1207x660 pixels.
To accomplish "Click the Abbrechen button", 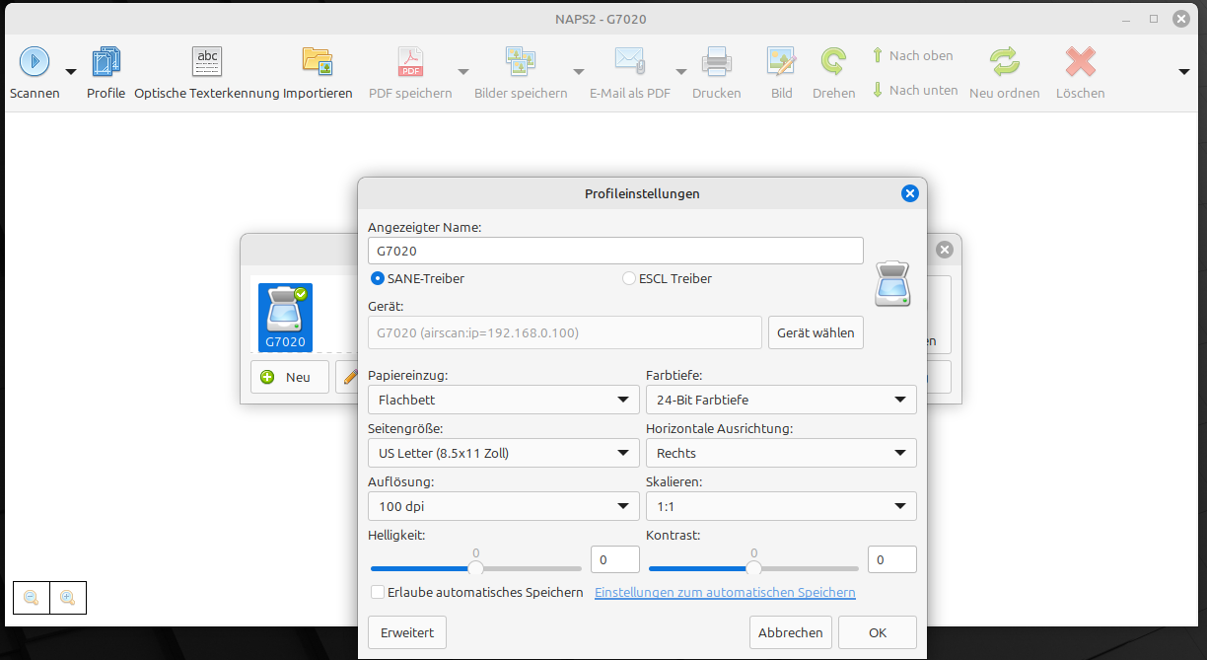I will click(791, 632).
